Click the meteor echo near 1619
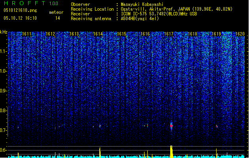The width and height of the screenshot is (249, 158). point(217,126)
